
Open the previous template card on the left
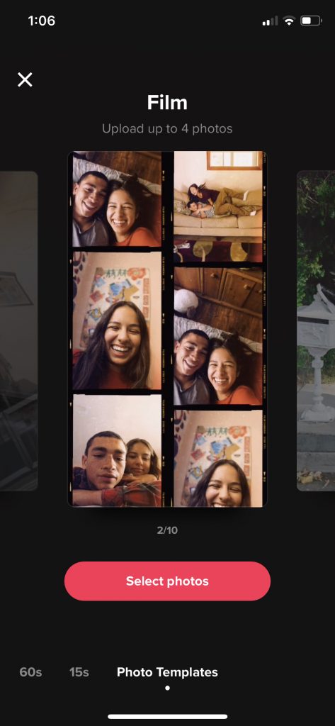coord(18,331)
